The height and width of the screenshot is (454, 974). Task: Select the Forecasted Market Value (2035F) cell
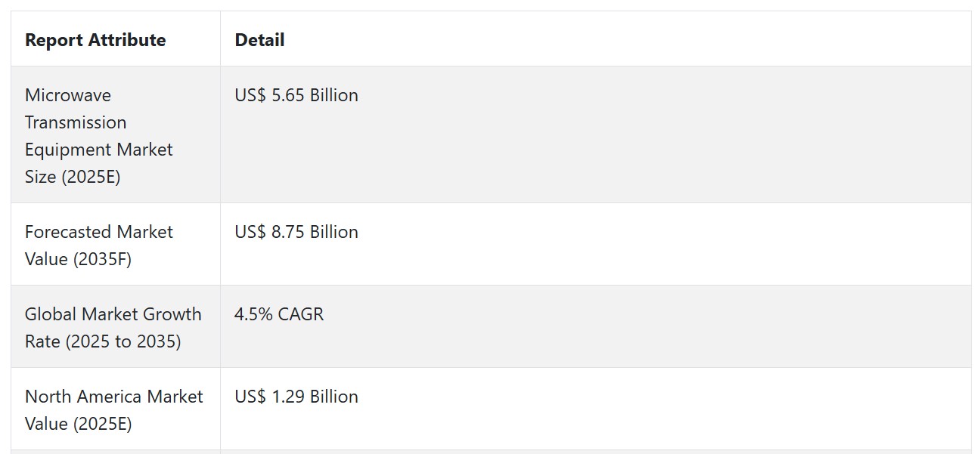click(x=116, y=245)
